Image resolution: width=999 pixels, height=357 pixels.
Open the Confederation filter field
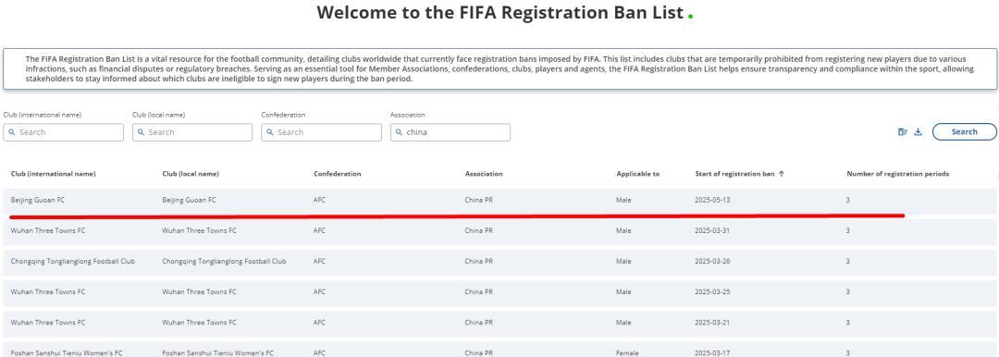[321, 132]
